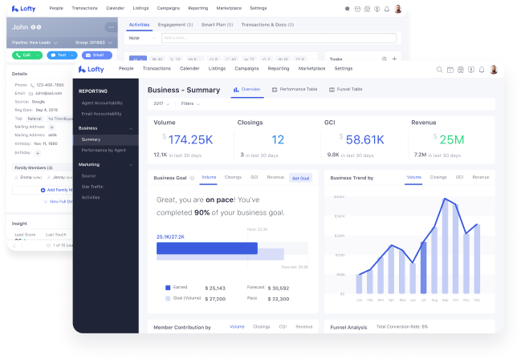The height and width of the screenshot is (359, 525).
Task: Click the plus icon beside Tasks
Action: click(394, 58)
